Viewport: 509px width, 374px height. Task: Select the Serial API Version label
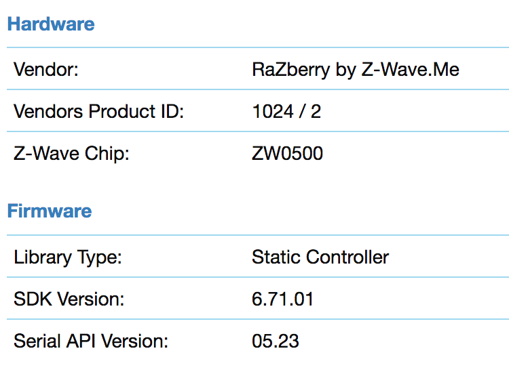(x=91, y=341)
